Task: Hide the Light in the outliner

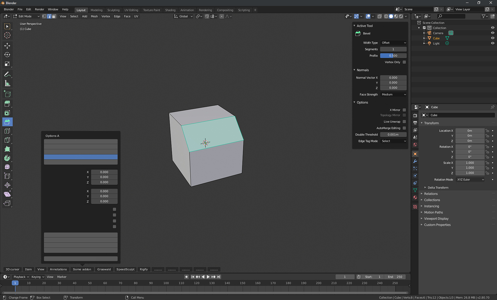Action: pyautogui.click(x=492, y=43)
